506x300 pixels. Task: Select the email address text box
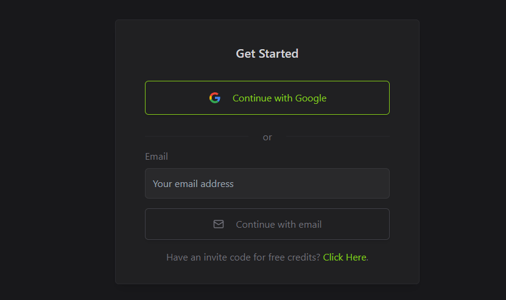coord(267,183)
